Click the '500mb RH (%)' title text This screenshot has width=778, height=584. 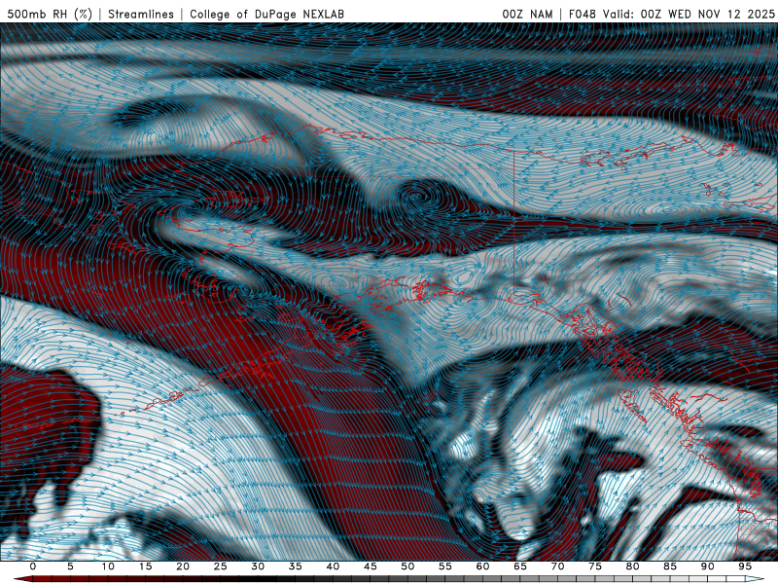coord(51,14)
